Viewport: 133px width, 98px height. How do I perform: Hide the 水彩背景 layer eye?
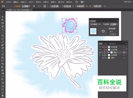tap(100, 55)
